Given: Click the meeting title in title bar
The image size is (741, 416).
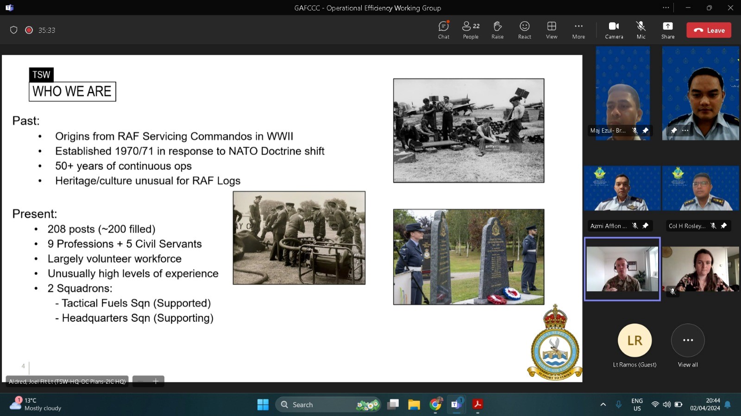Looking at the screenshot, I should tap(368, 8).
